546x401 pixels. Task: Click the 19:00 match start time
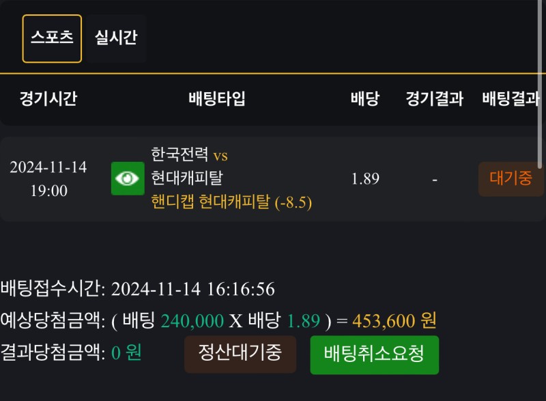(48, 191)
